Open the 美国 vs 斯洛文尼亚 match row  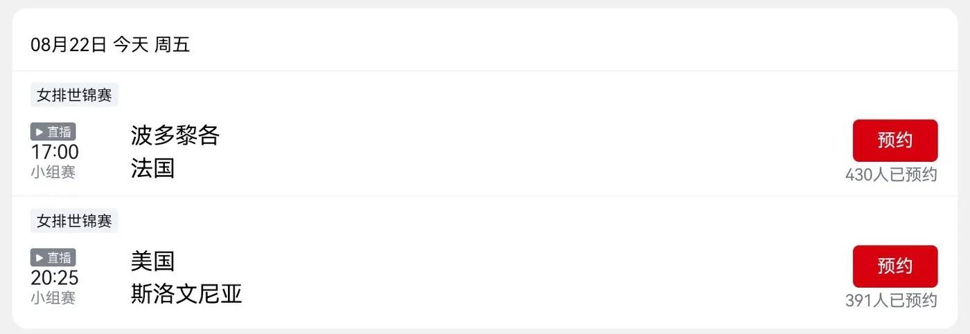tap(485, 262)
